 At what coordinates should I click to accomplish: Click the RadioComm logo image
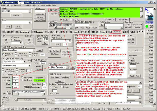point(149,15)
